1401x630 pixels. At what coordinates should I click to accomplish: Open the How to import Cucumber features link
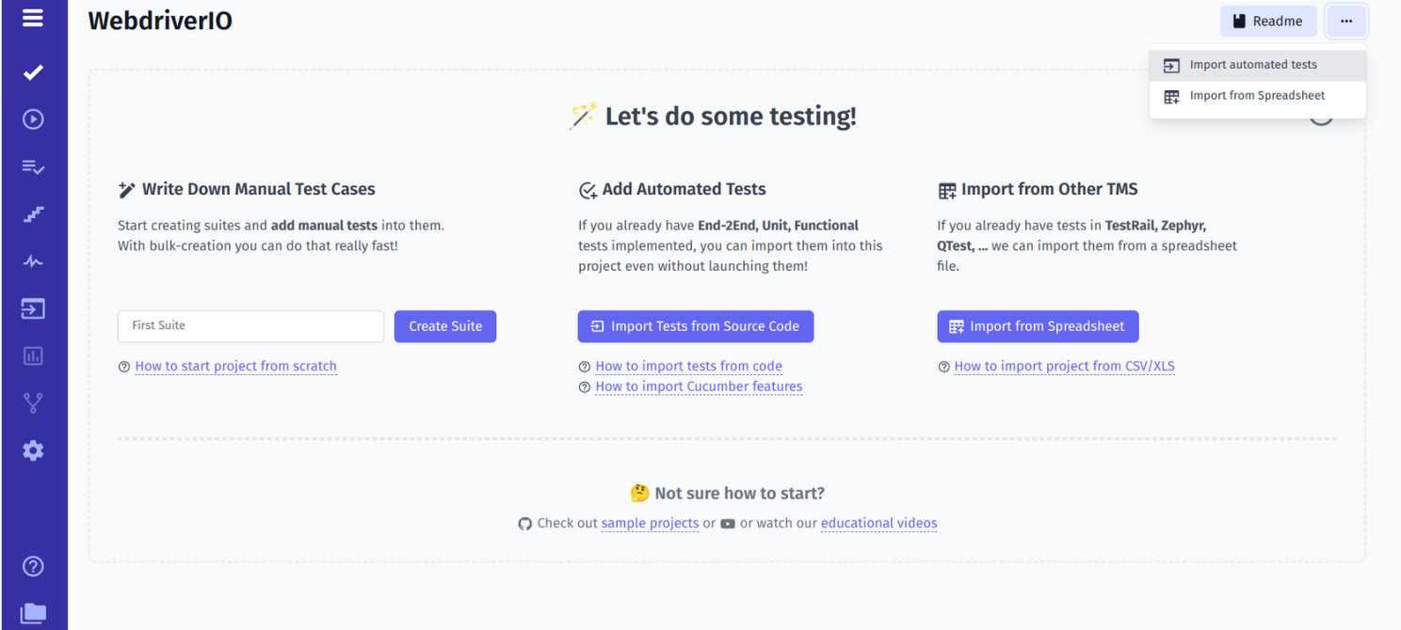point(699,386)
